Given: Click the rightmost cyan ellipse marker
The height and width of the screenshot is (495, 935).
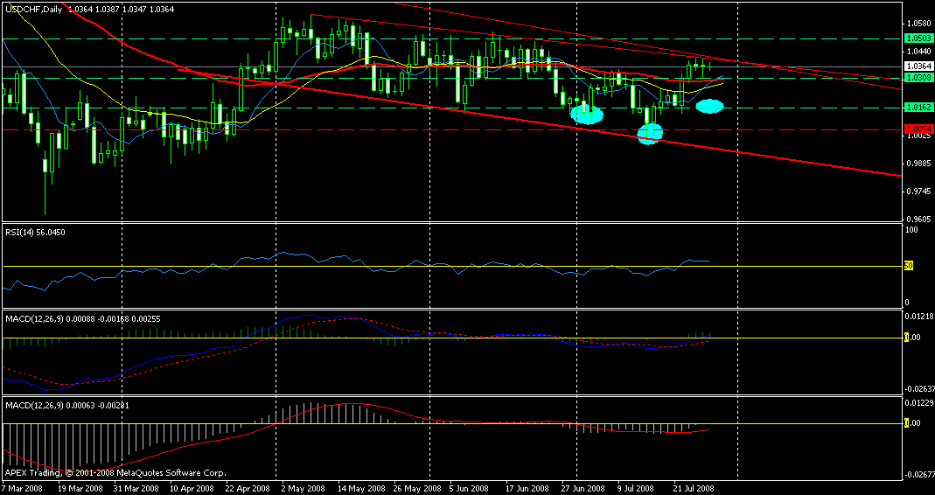Looking at the screenshot, I should point(709,106).
